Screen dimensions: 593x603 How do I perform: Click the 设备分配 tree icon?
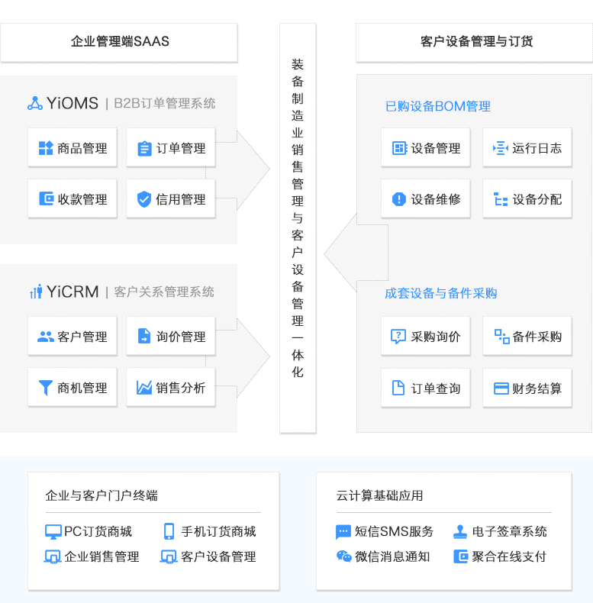click(x=501, y=199)
